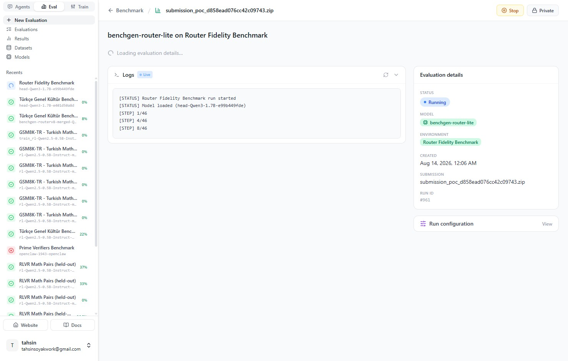Click the green check icon of the 33% run

11,284
